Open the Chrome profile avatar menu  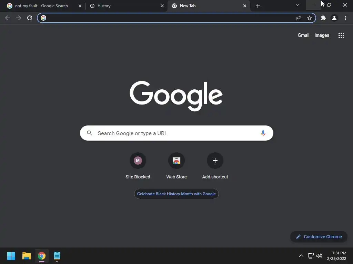334,18
